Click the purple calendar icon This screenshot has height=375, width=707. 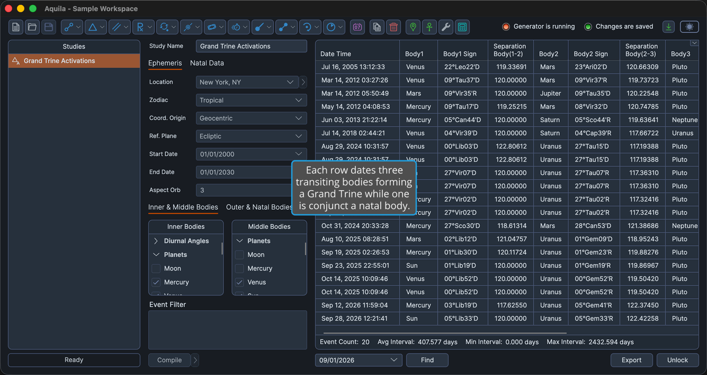pyautogui.click(x=357, y=27)
